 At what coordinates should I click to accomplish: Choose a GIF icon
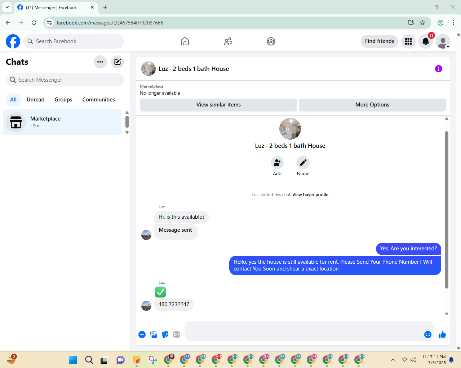coord(177,335)
